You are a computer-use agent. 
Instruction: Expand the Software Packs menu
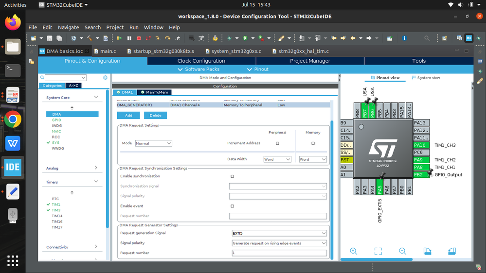click(198, 69)
